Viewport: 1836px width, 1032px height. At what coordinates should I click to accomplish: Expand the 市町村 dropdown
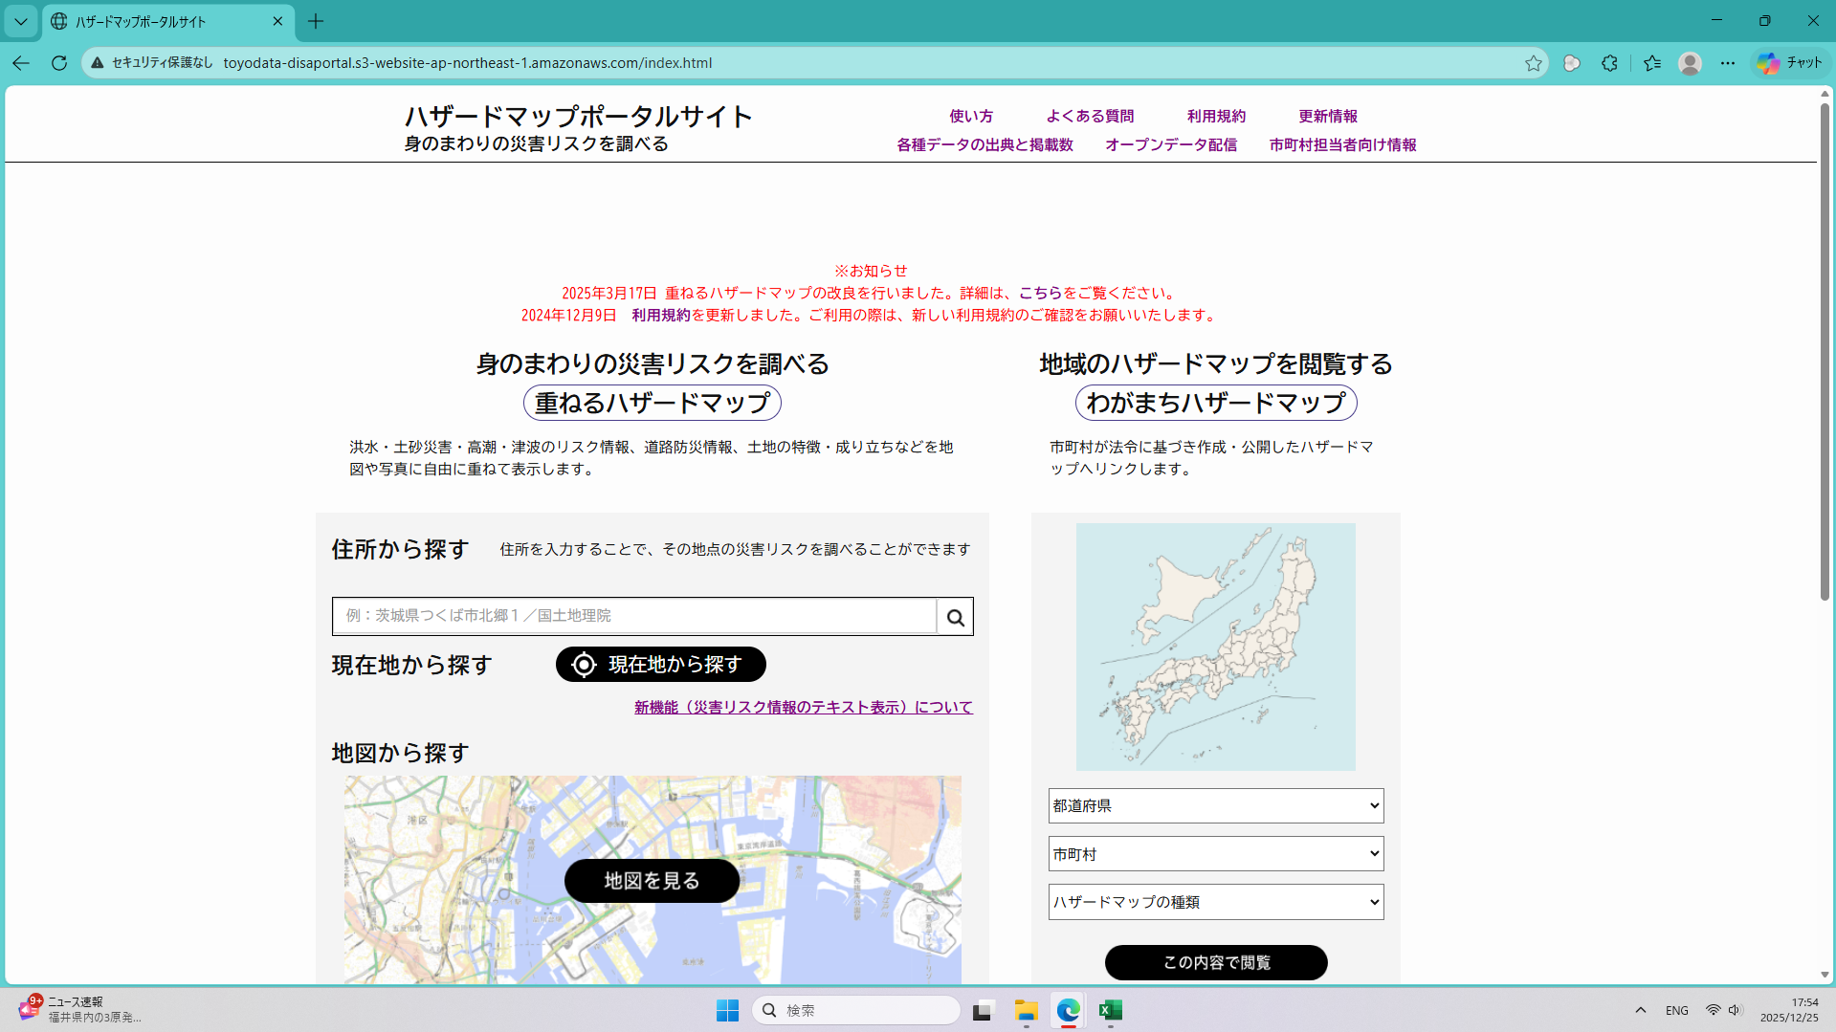(1215, 854)
